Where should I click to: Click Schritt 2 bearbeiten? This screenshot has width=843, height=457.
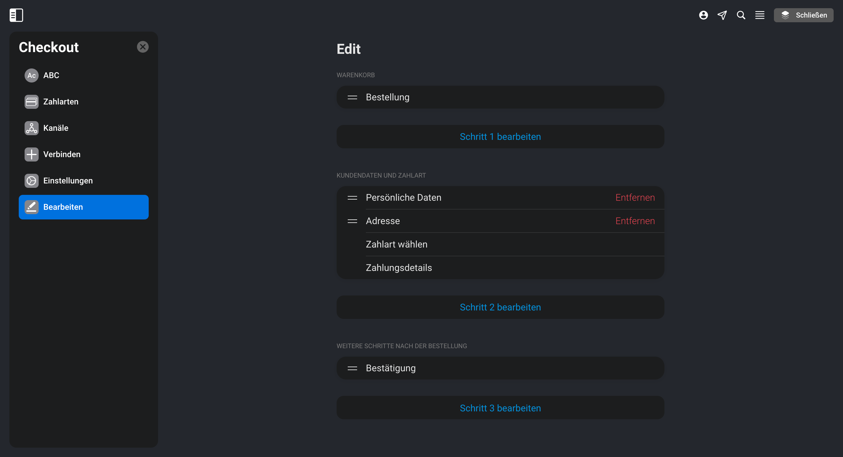pos(500,307)
